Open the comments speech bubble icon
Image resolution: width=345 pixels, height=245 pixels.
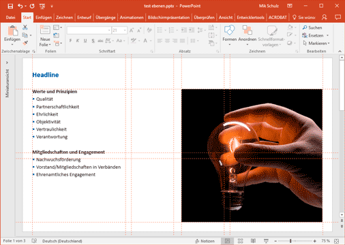click(x=337, y=17)
